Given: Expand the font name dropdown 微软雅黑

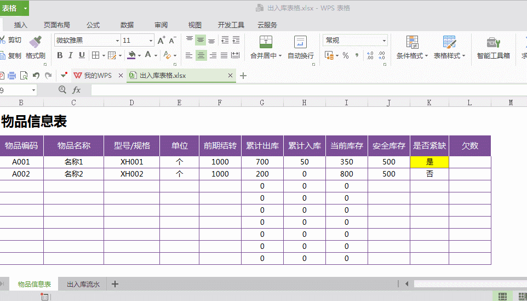Looking at the screenshot, I should (117, 41).
